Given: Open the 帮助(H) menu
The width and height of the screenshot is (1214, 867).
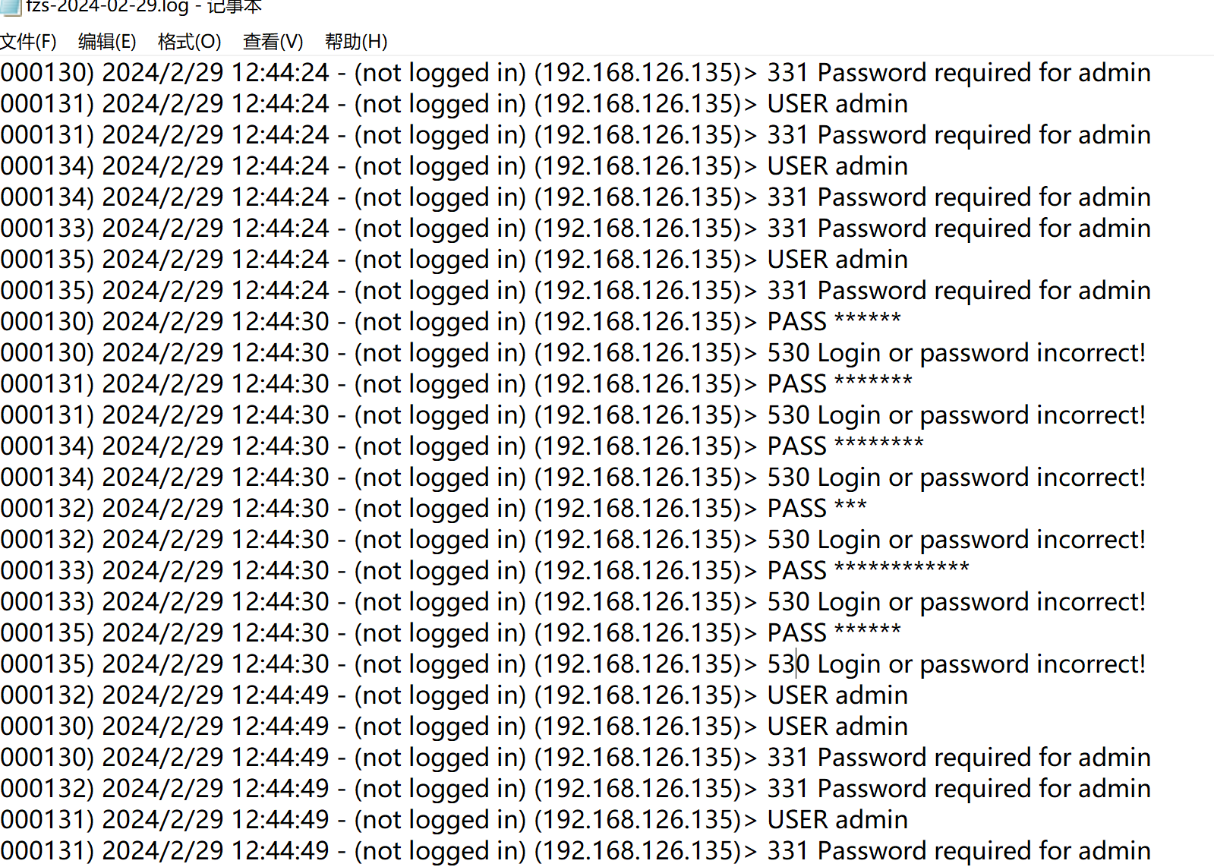Looking at the screenshot, I should [x=356, y=42].
